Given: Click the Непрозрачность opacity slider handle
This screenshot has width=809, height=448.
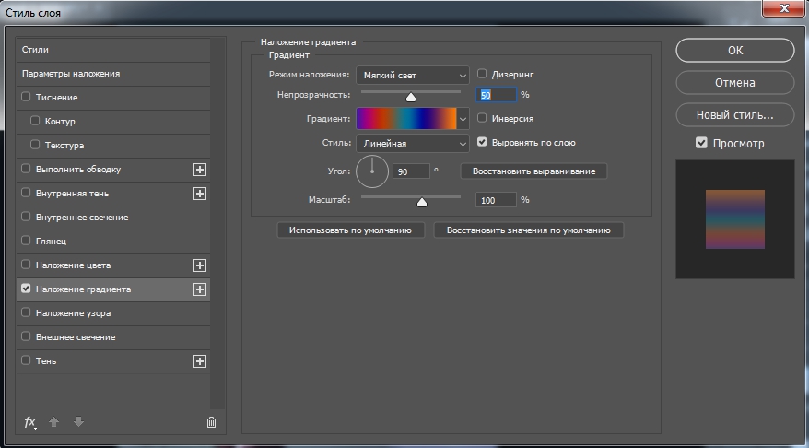Looking at the screenshot, I should click(x=411, y=96).
